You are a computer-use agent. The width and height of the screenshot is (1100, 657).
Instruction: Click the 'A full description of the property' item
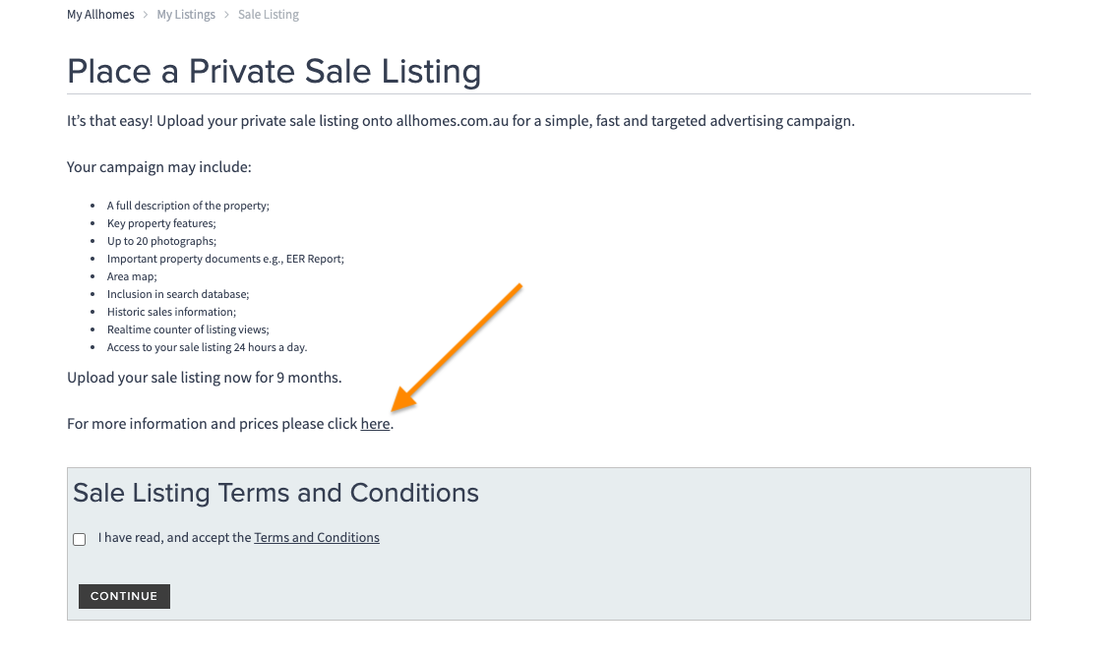[188, 206]
